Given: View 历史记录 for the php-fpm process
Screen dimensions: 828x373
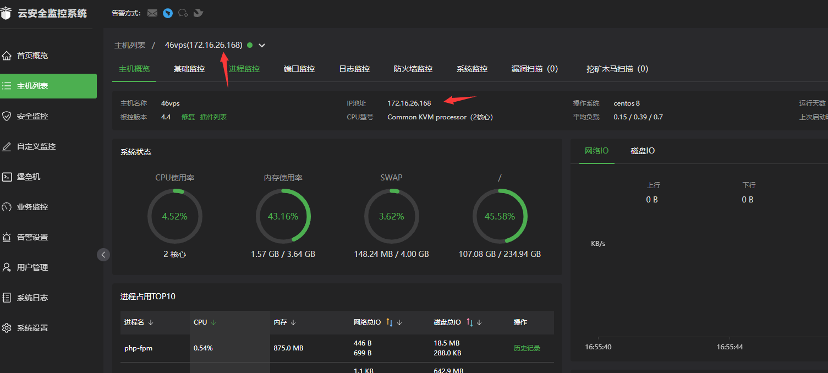Looking at the screenshot, I should point(527,348).
